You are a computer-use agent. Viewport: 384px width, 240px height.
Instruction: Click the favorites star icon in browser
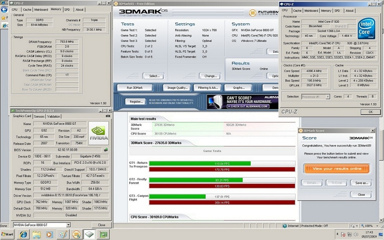point(3,18)
